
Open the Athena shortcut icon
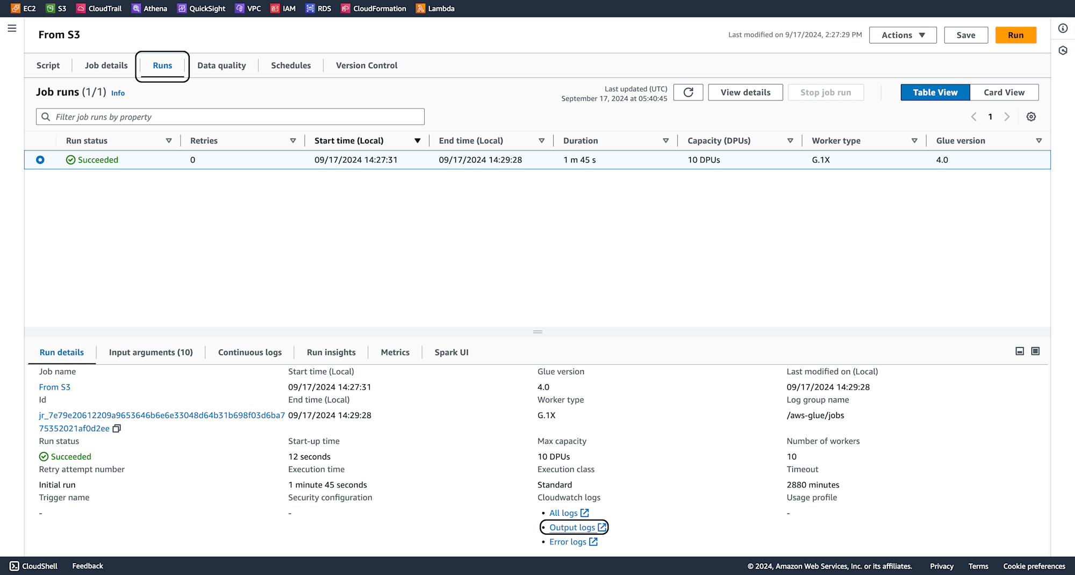pyautogui.click(x=136, y=9)
